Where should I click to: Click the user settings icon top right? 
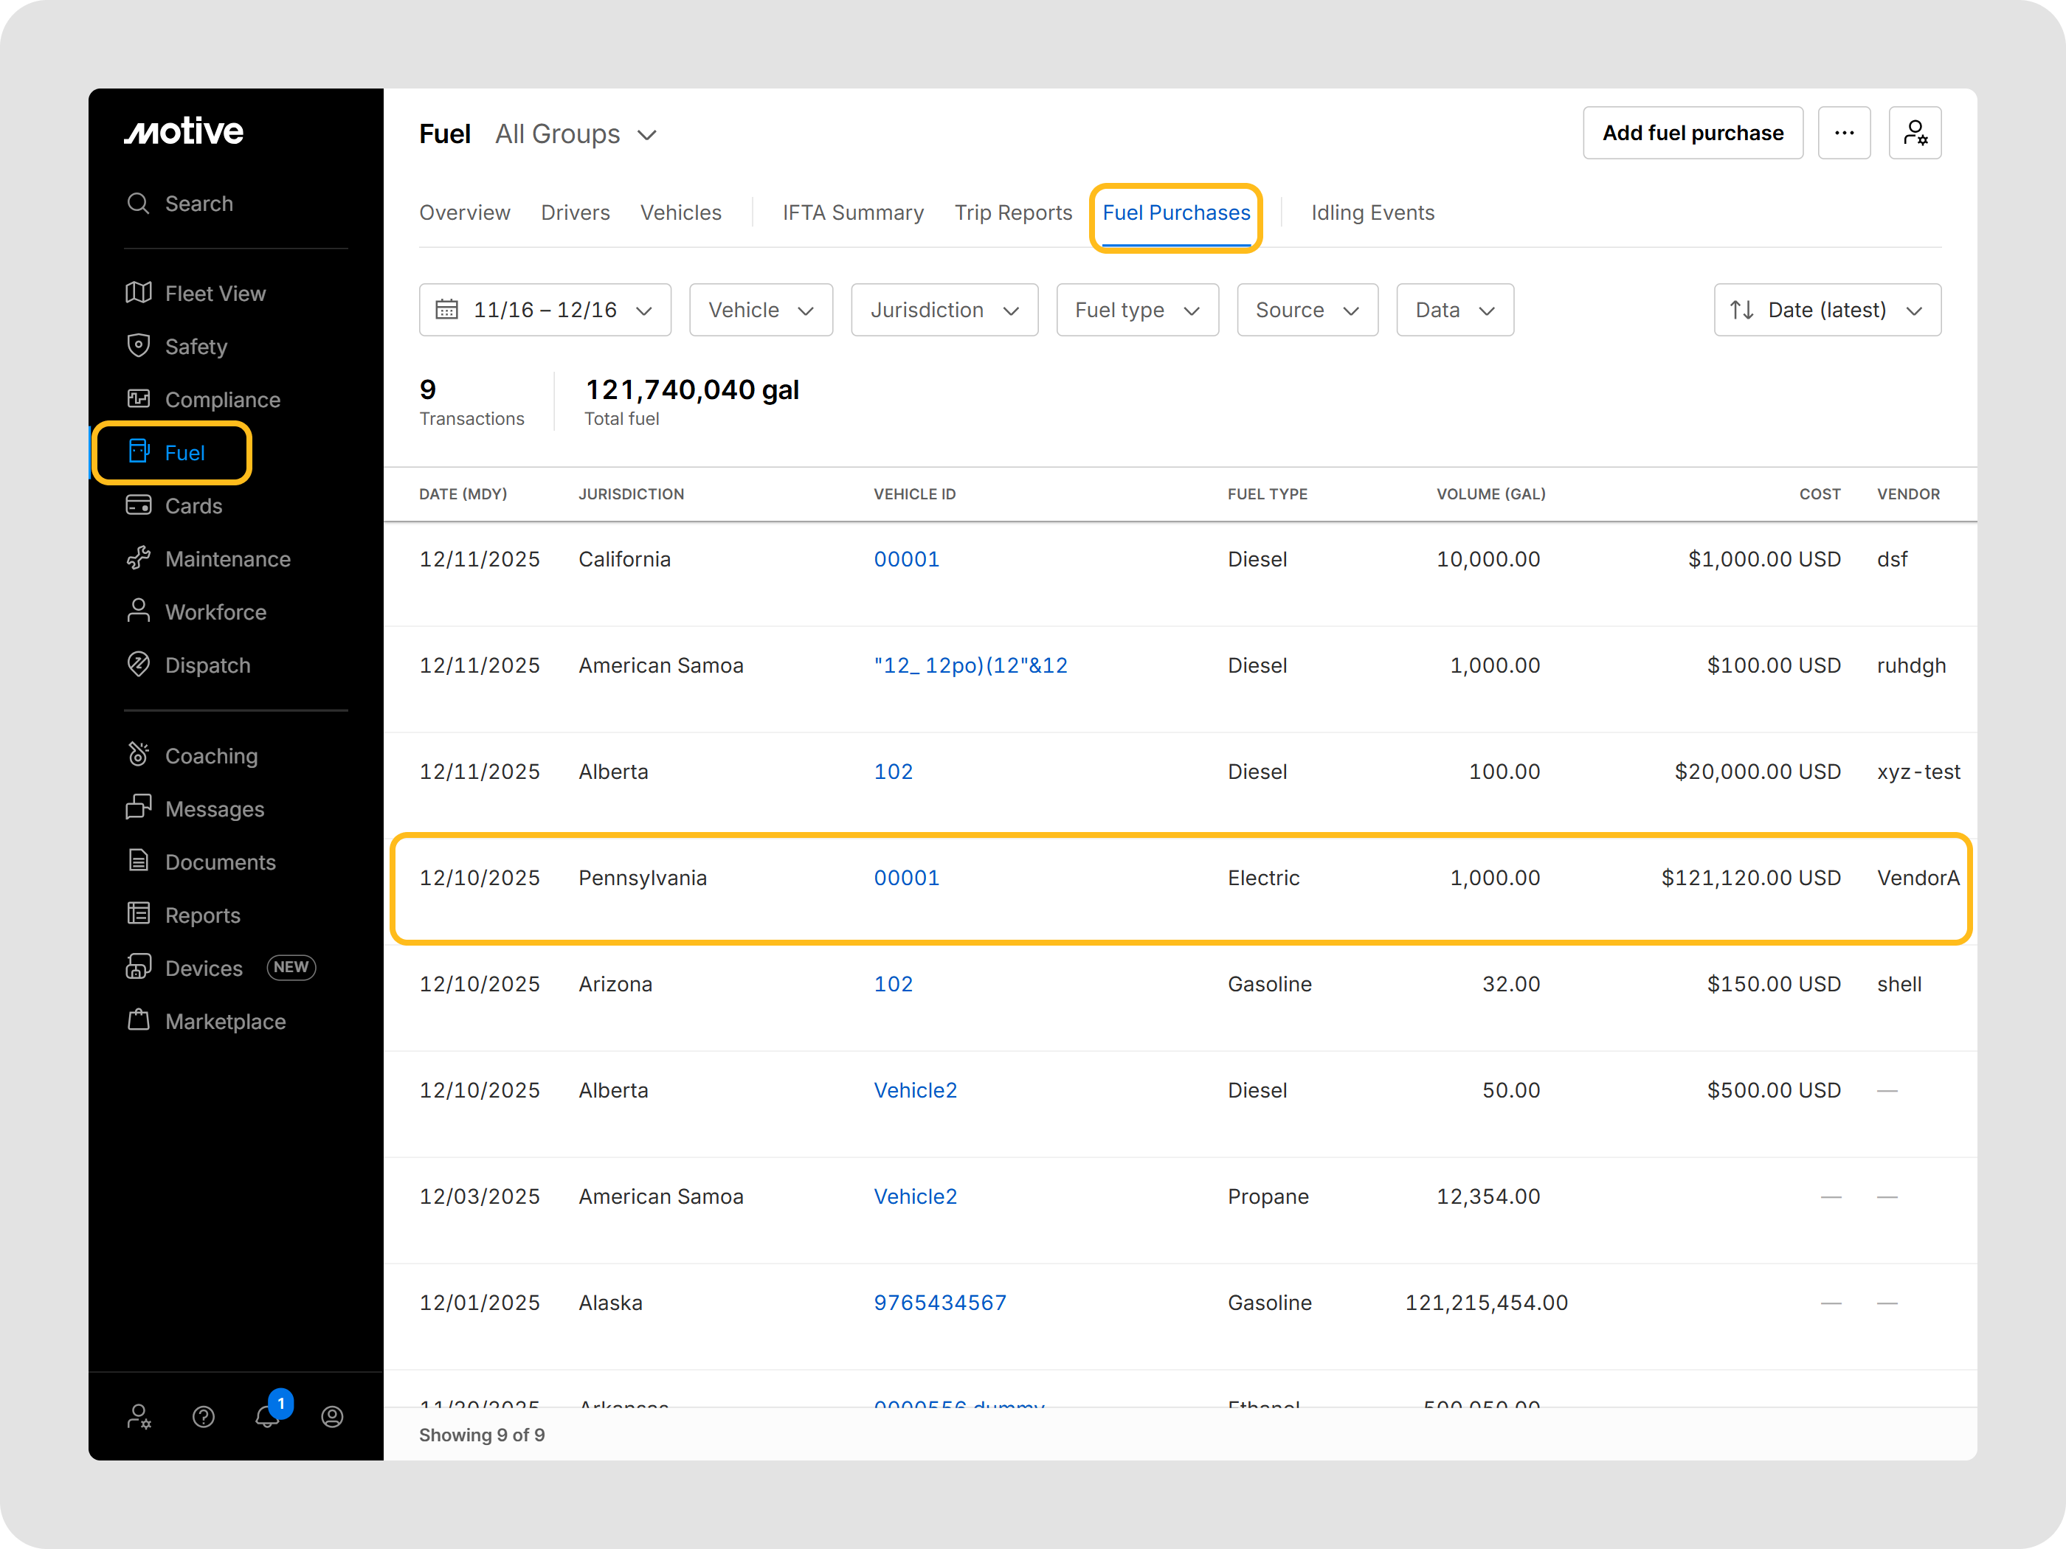point(1914,134)
